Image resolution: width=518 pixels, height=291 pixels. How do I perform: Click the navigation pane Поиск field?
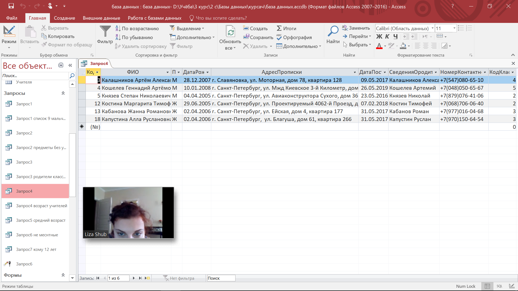point(35,76)
